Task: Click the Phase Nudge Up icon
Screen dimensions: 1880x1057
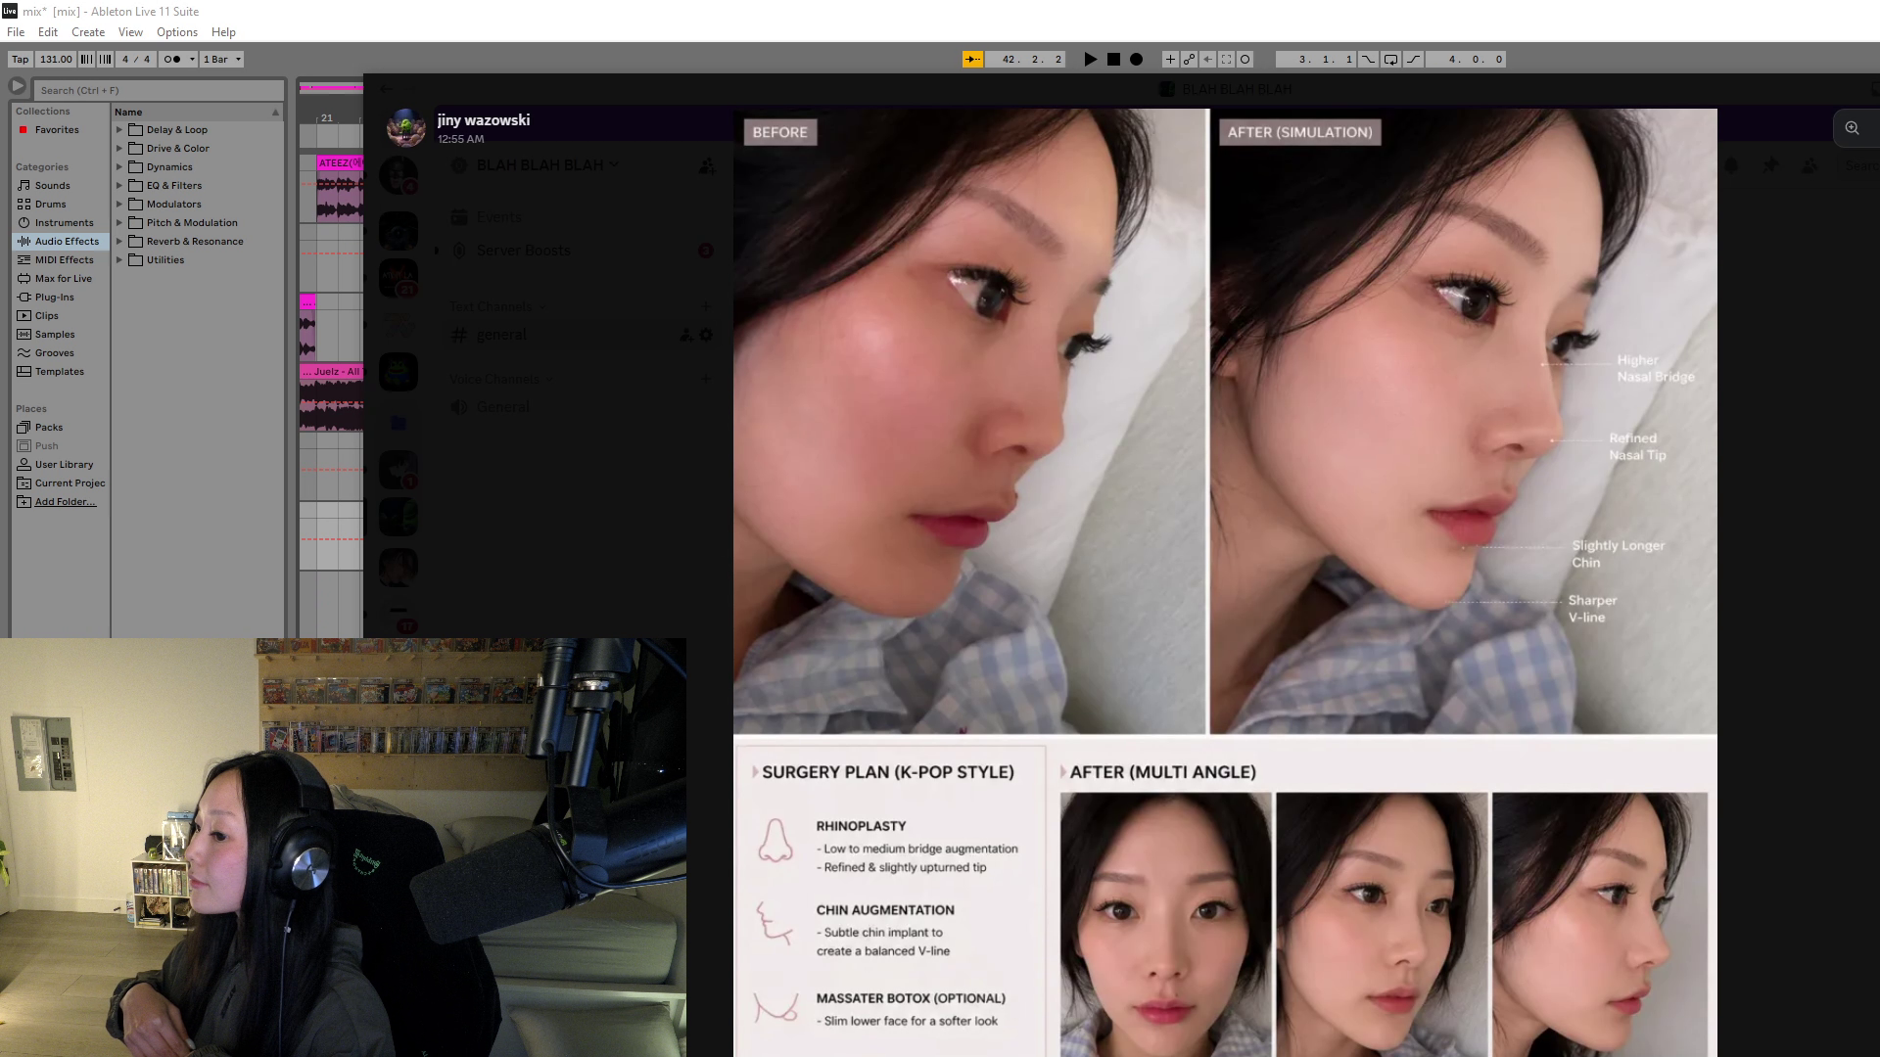Action: click(x=105, y=60)
